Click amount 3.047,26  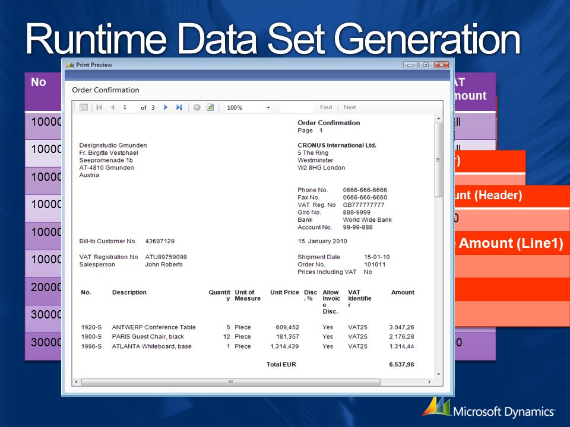(x=402, y=327)
